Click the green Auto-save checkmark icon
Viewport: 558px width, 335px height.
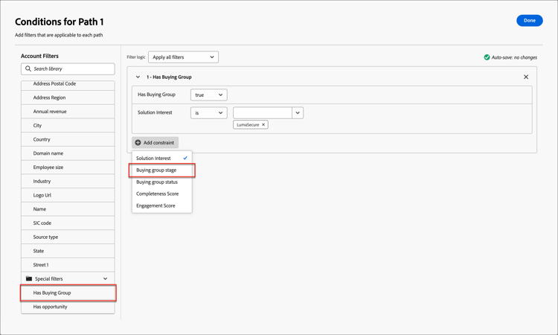click(487, 57)
